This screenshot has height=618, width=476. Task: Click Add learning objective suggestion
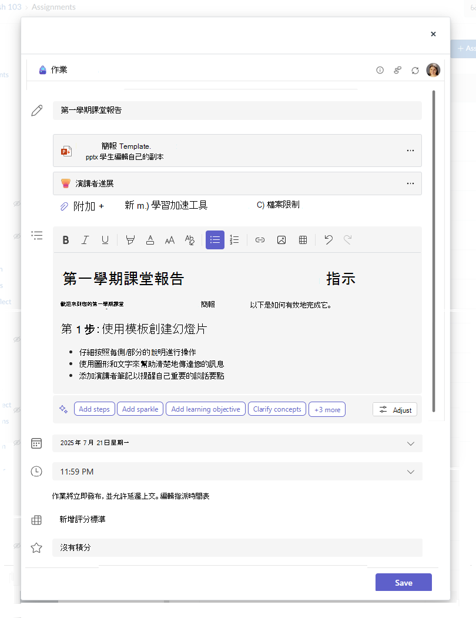206,409
